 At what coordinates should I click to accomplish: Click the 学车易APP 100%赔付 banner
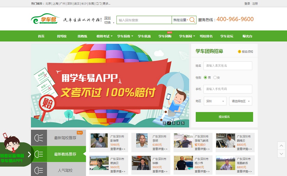pyautogui.click(x=110, y=86)
